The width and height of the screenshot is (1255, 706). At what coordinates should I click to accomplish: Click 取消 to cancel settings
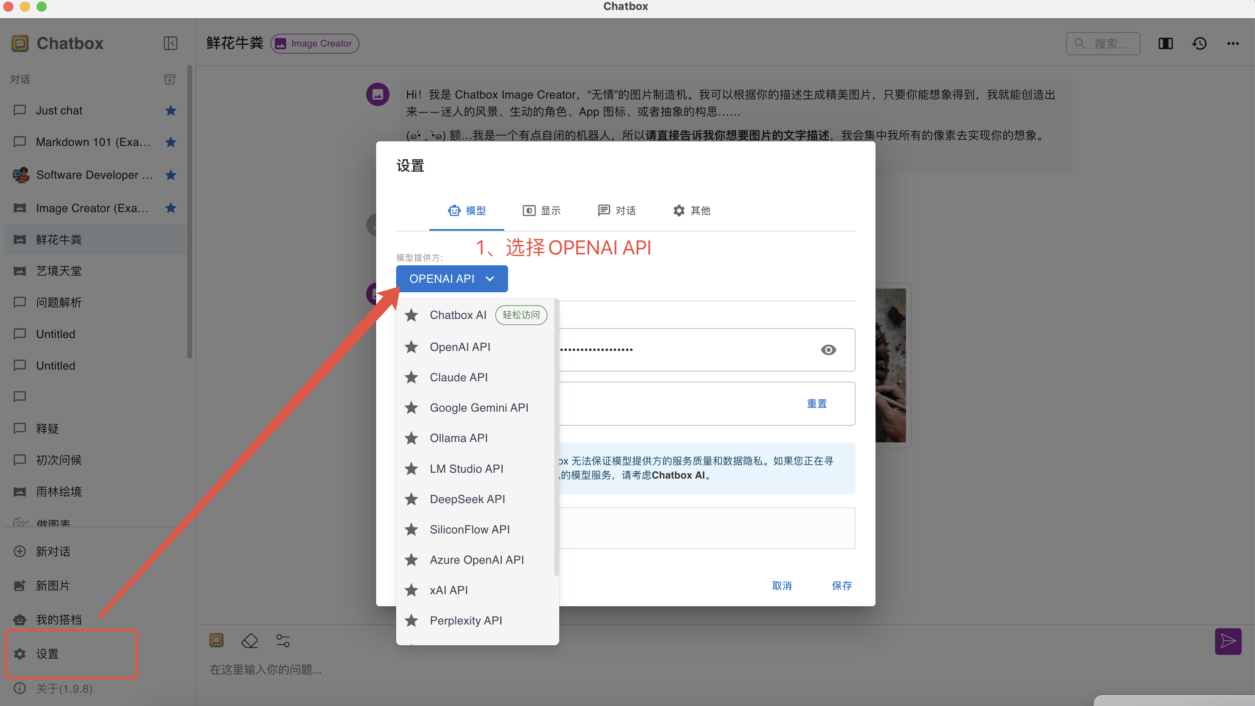(x=782, y=586)
